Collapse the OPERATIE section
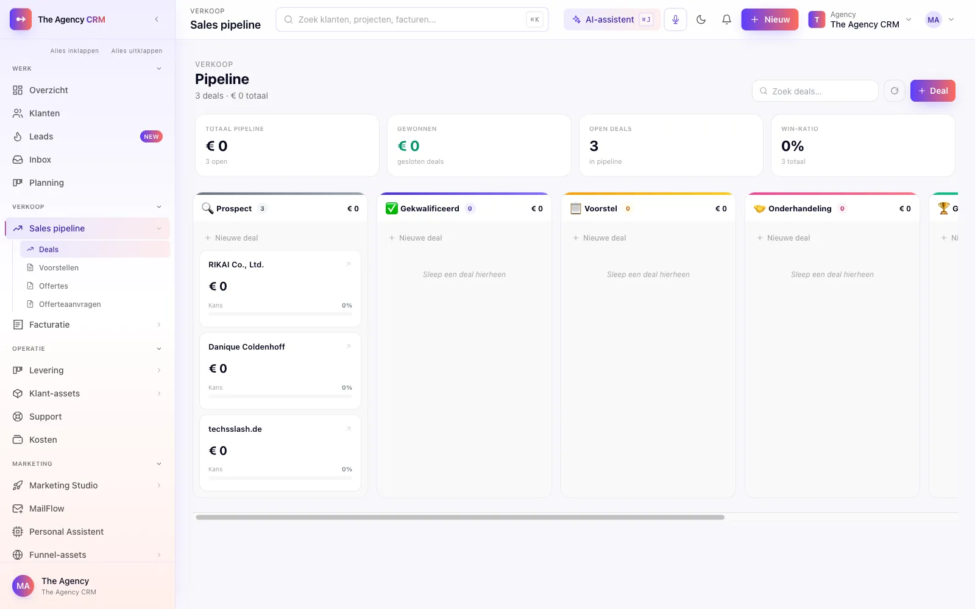The image size is (975, 609). [159, 349]
